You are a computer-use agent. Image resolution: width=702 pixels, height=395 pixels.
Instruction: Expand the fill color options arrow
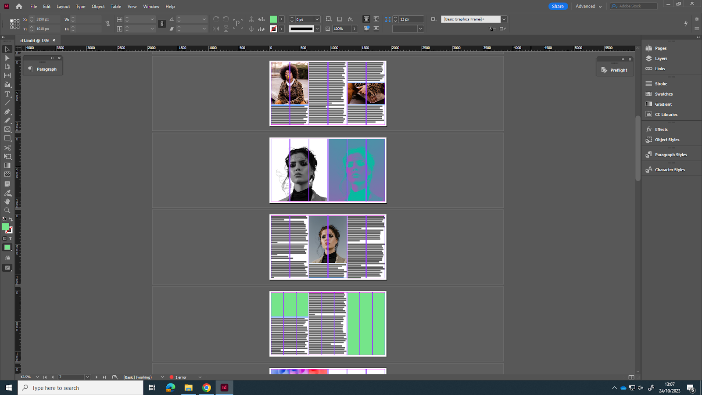coord(281,19)
